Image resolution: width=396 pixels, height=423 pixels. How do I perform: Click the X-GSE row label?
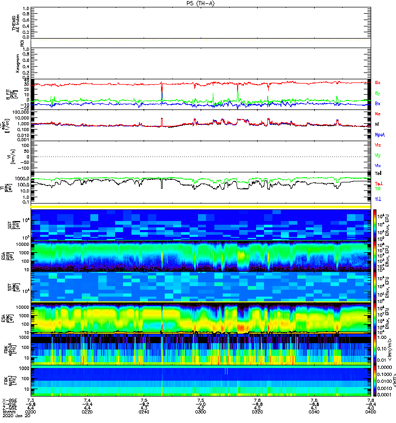coord(10,400)
